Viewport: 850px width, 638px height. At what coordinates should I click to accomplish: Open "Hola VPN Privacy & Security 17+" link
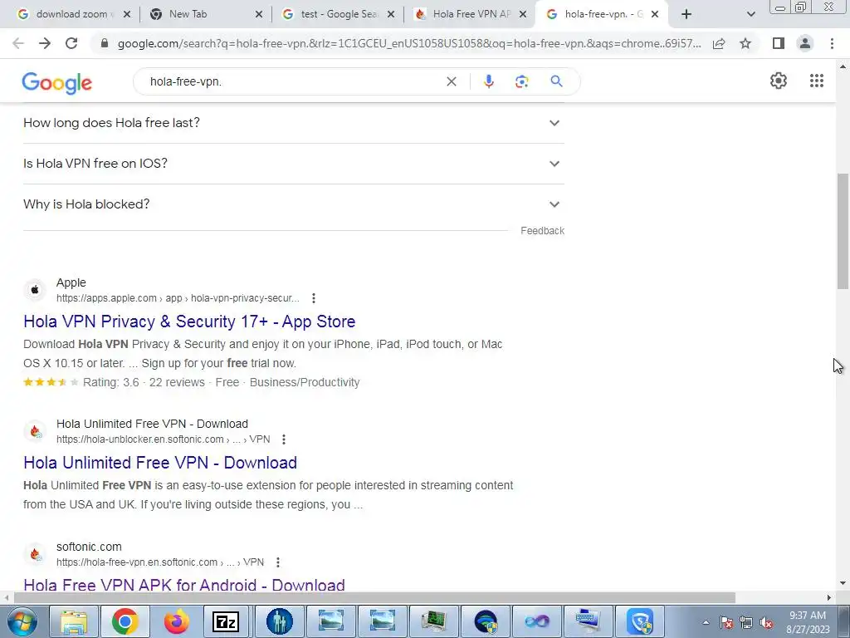pos(189,321)
